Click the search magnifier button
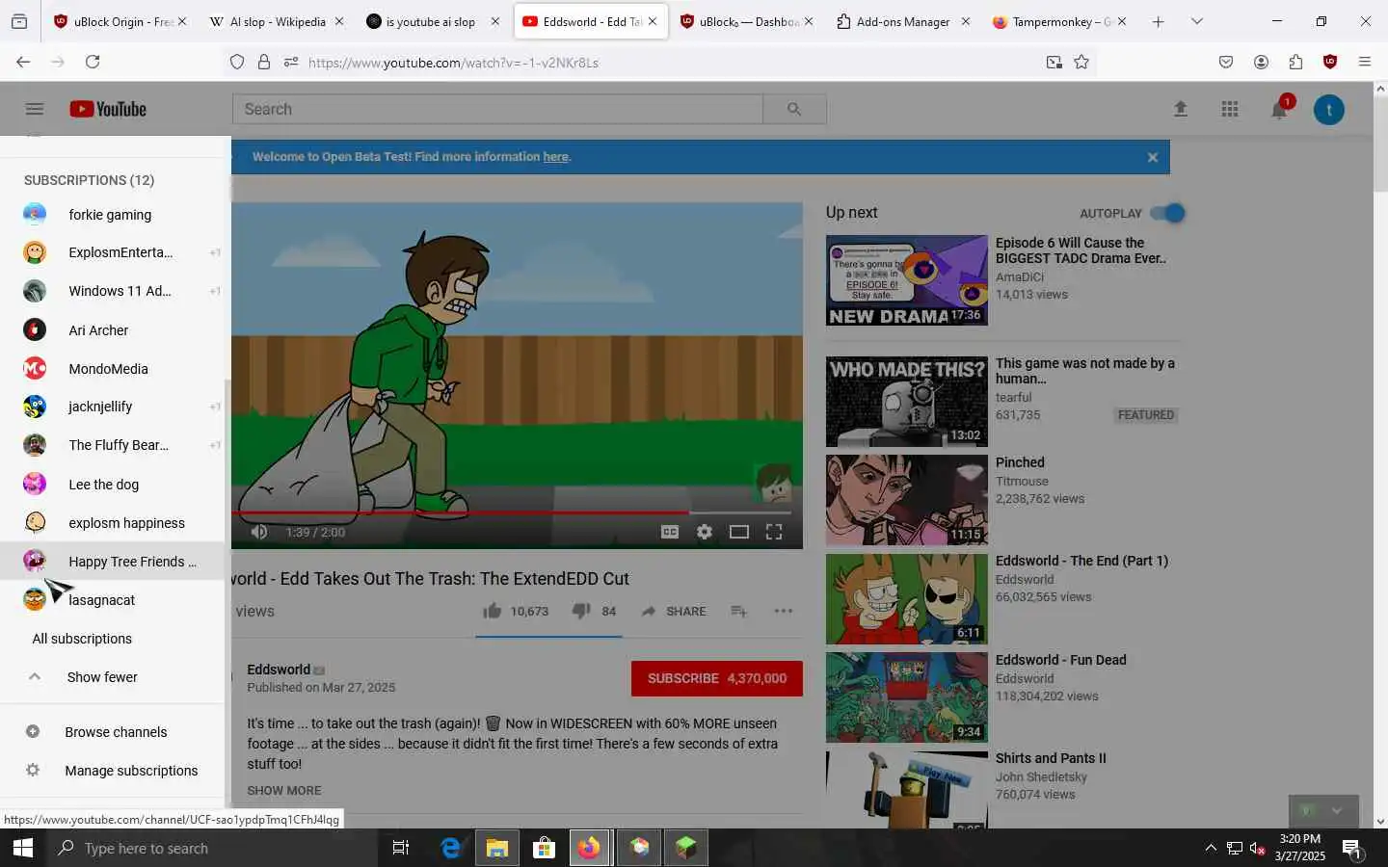Image resolution: width=1388 pixels, height=867 pixels. click(x=794, y=109)
